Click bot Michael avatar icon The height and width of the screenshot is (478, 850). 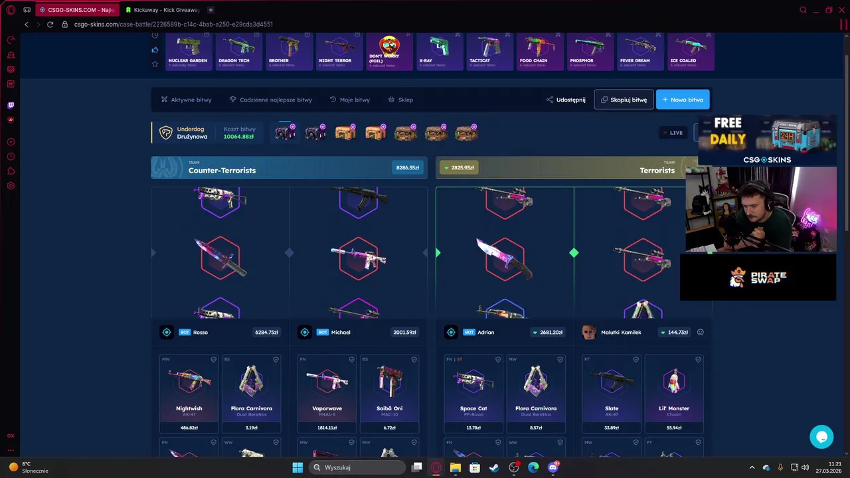coord(305,332)
